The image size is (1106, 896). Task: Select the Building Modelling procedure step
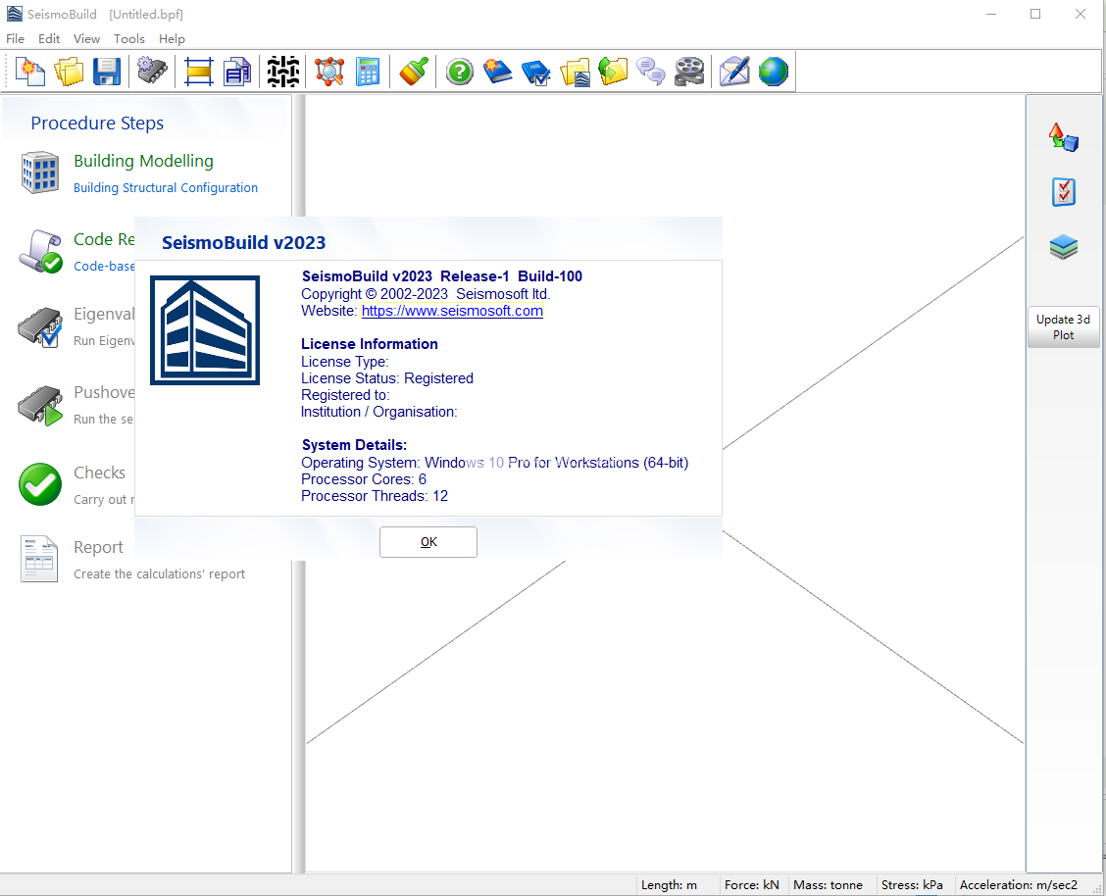click(143, 162)
